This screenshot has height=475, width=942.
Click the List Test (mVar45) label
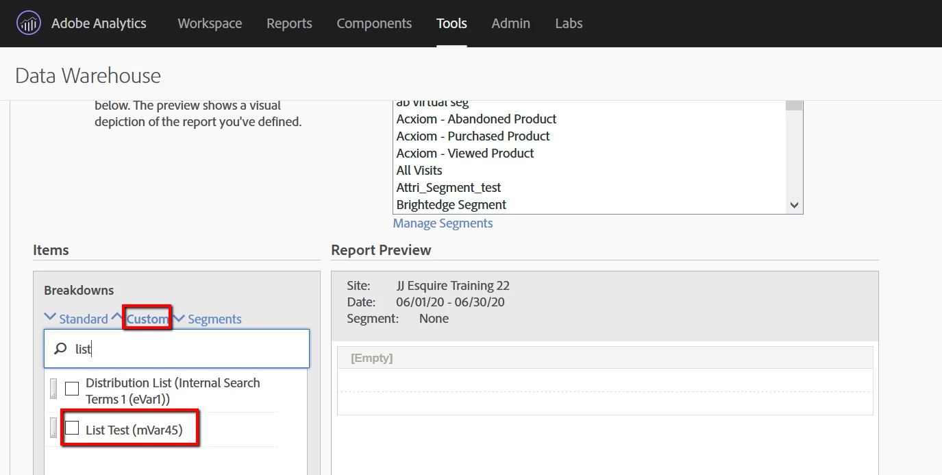pyautogui.click(x=134, y=430)
